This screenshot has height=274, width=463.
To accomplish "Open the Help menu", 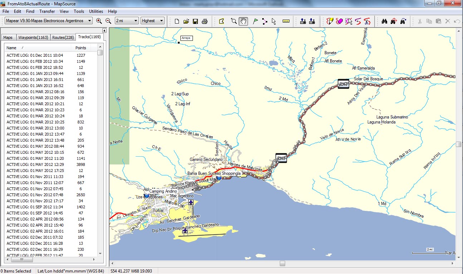I will point(112,11).
